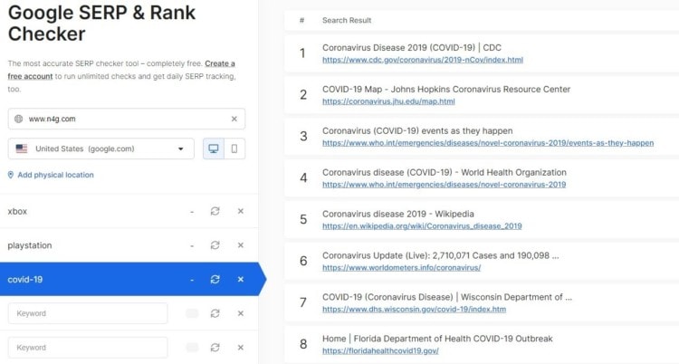This screenshot has width=679, height=364.
Task: Select the playstation keyword row
Action: click(x=129, y=245)
